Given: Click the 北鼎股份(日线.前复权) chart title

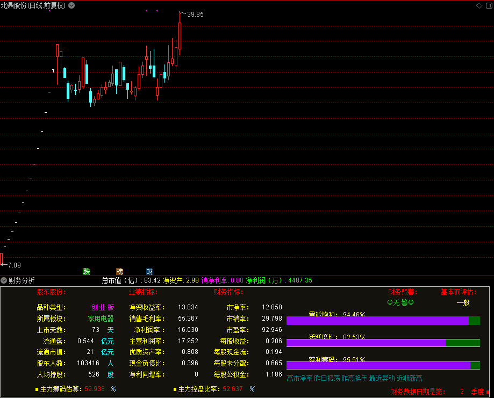Looking at the screenshot, I should tap(33, 5).
